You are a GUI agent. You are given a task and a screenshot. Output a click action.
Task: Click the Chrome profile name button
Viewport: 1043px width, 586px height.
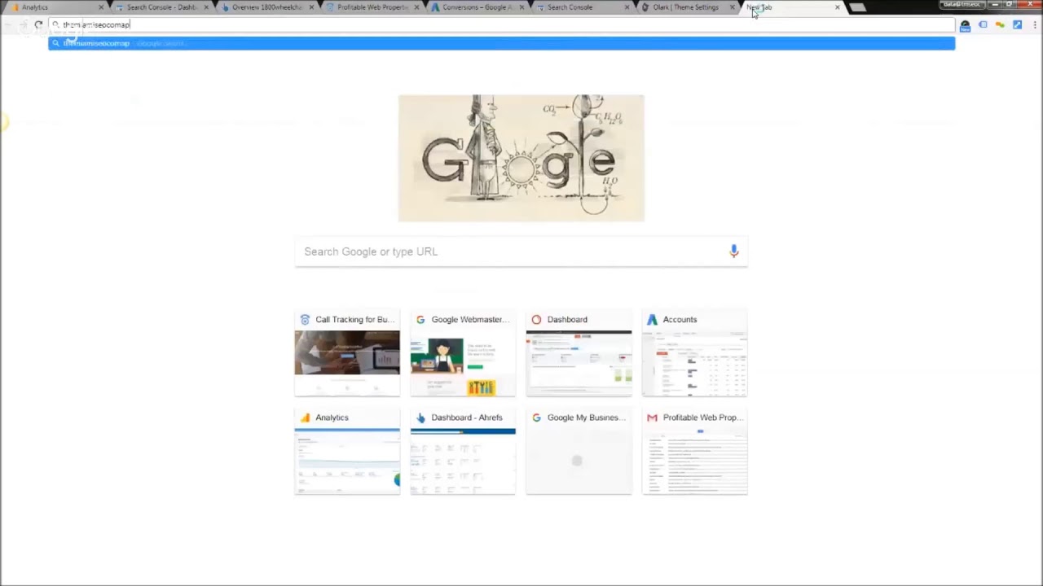(x=962, y=5)
